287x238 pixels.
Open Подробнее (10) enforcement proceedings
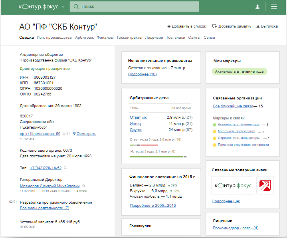click(143, 74)
